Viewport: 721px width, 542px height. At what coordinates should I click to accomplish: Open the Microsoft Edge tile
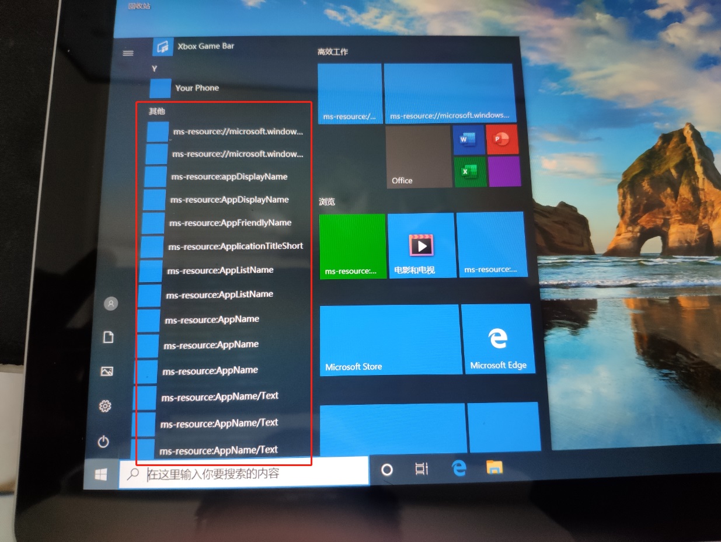point(497,339)
